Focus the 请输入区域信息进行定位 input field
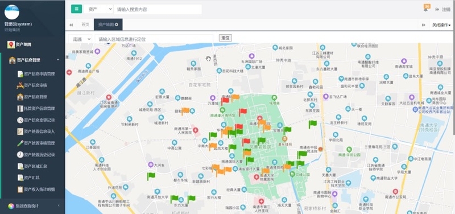This screenshot has height=214, width=455. 154,39
